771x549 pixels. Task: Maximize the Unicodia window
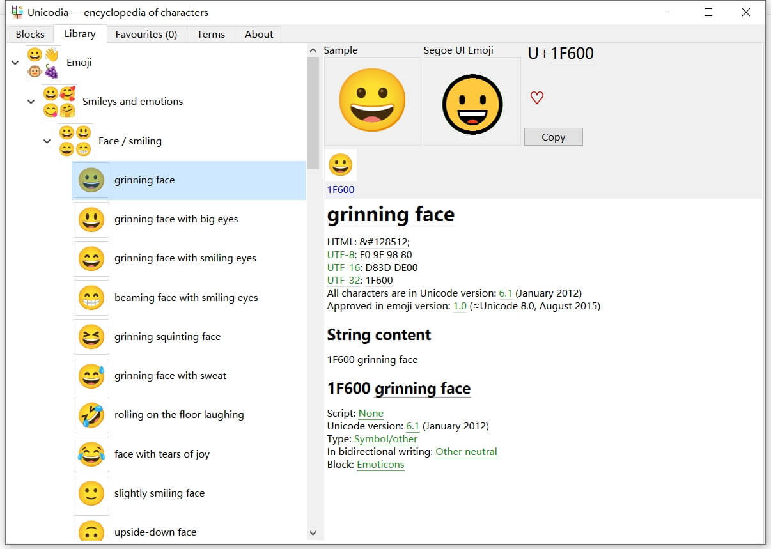click(708, 12)
